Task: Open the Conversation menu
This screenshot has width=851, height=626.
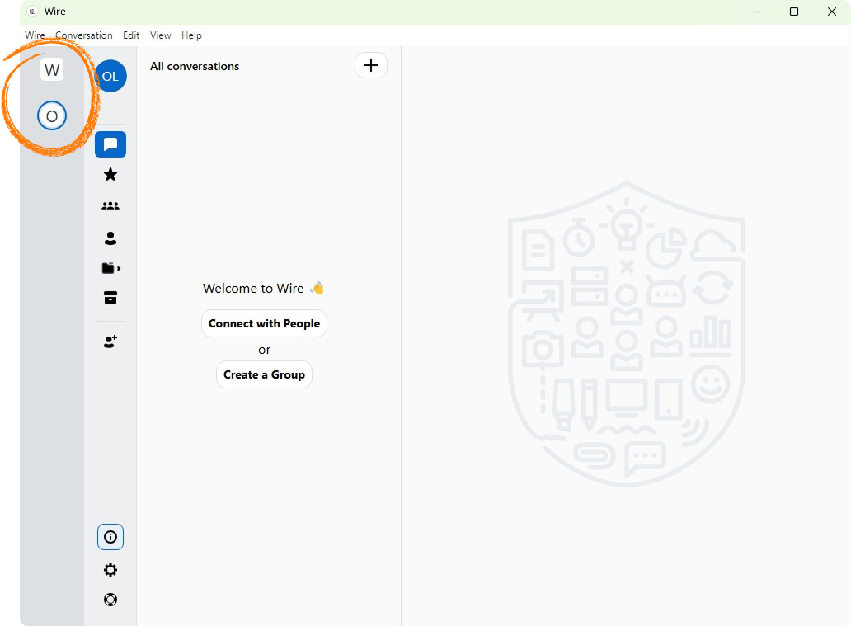Action: tap(84, 35)
